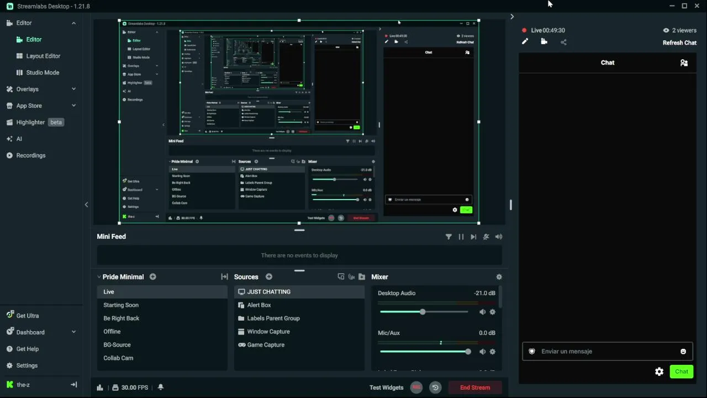Open Mixer advanced audio settings gear
The height and width of the screenshot is (398, 707).
(x=499, y=277)
